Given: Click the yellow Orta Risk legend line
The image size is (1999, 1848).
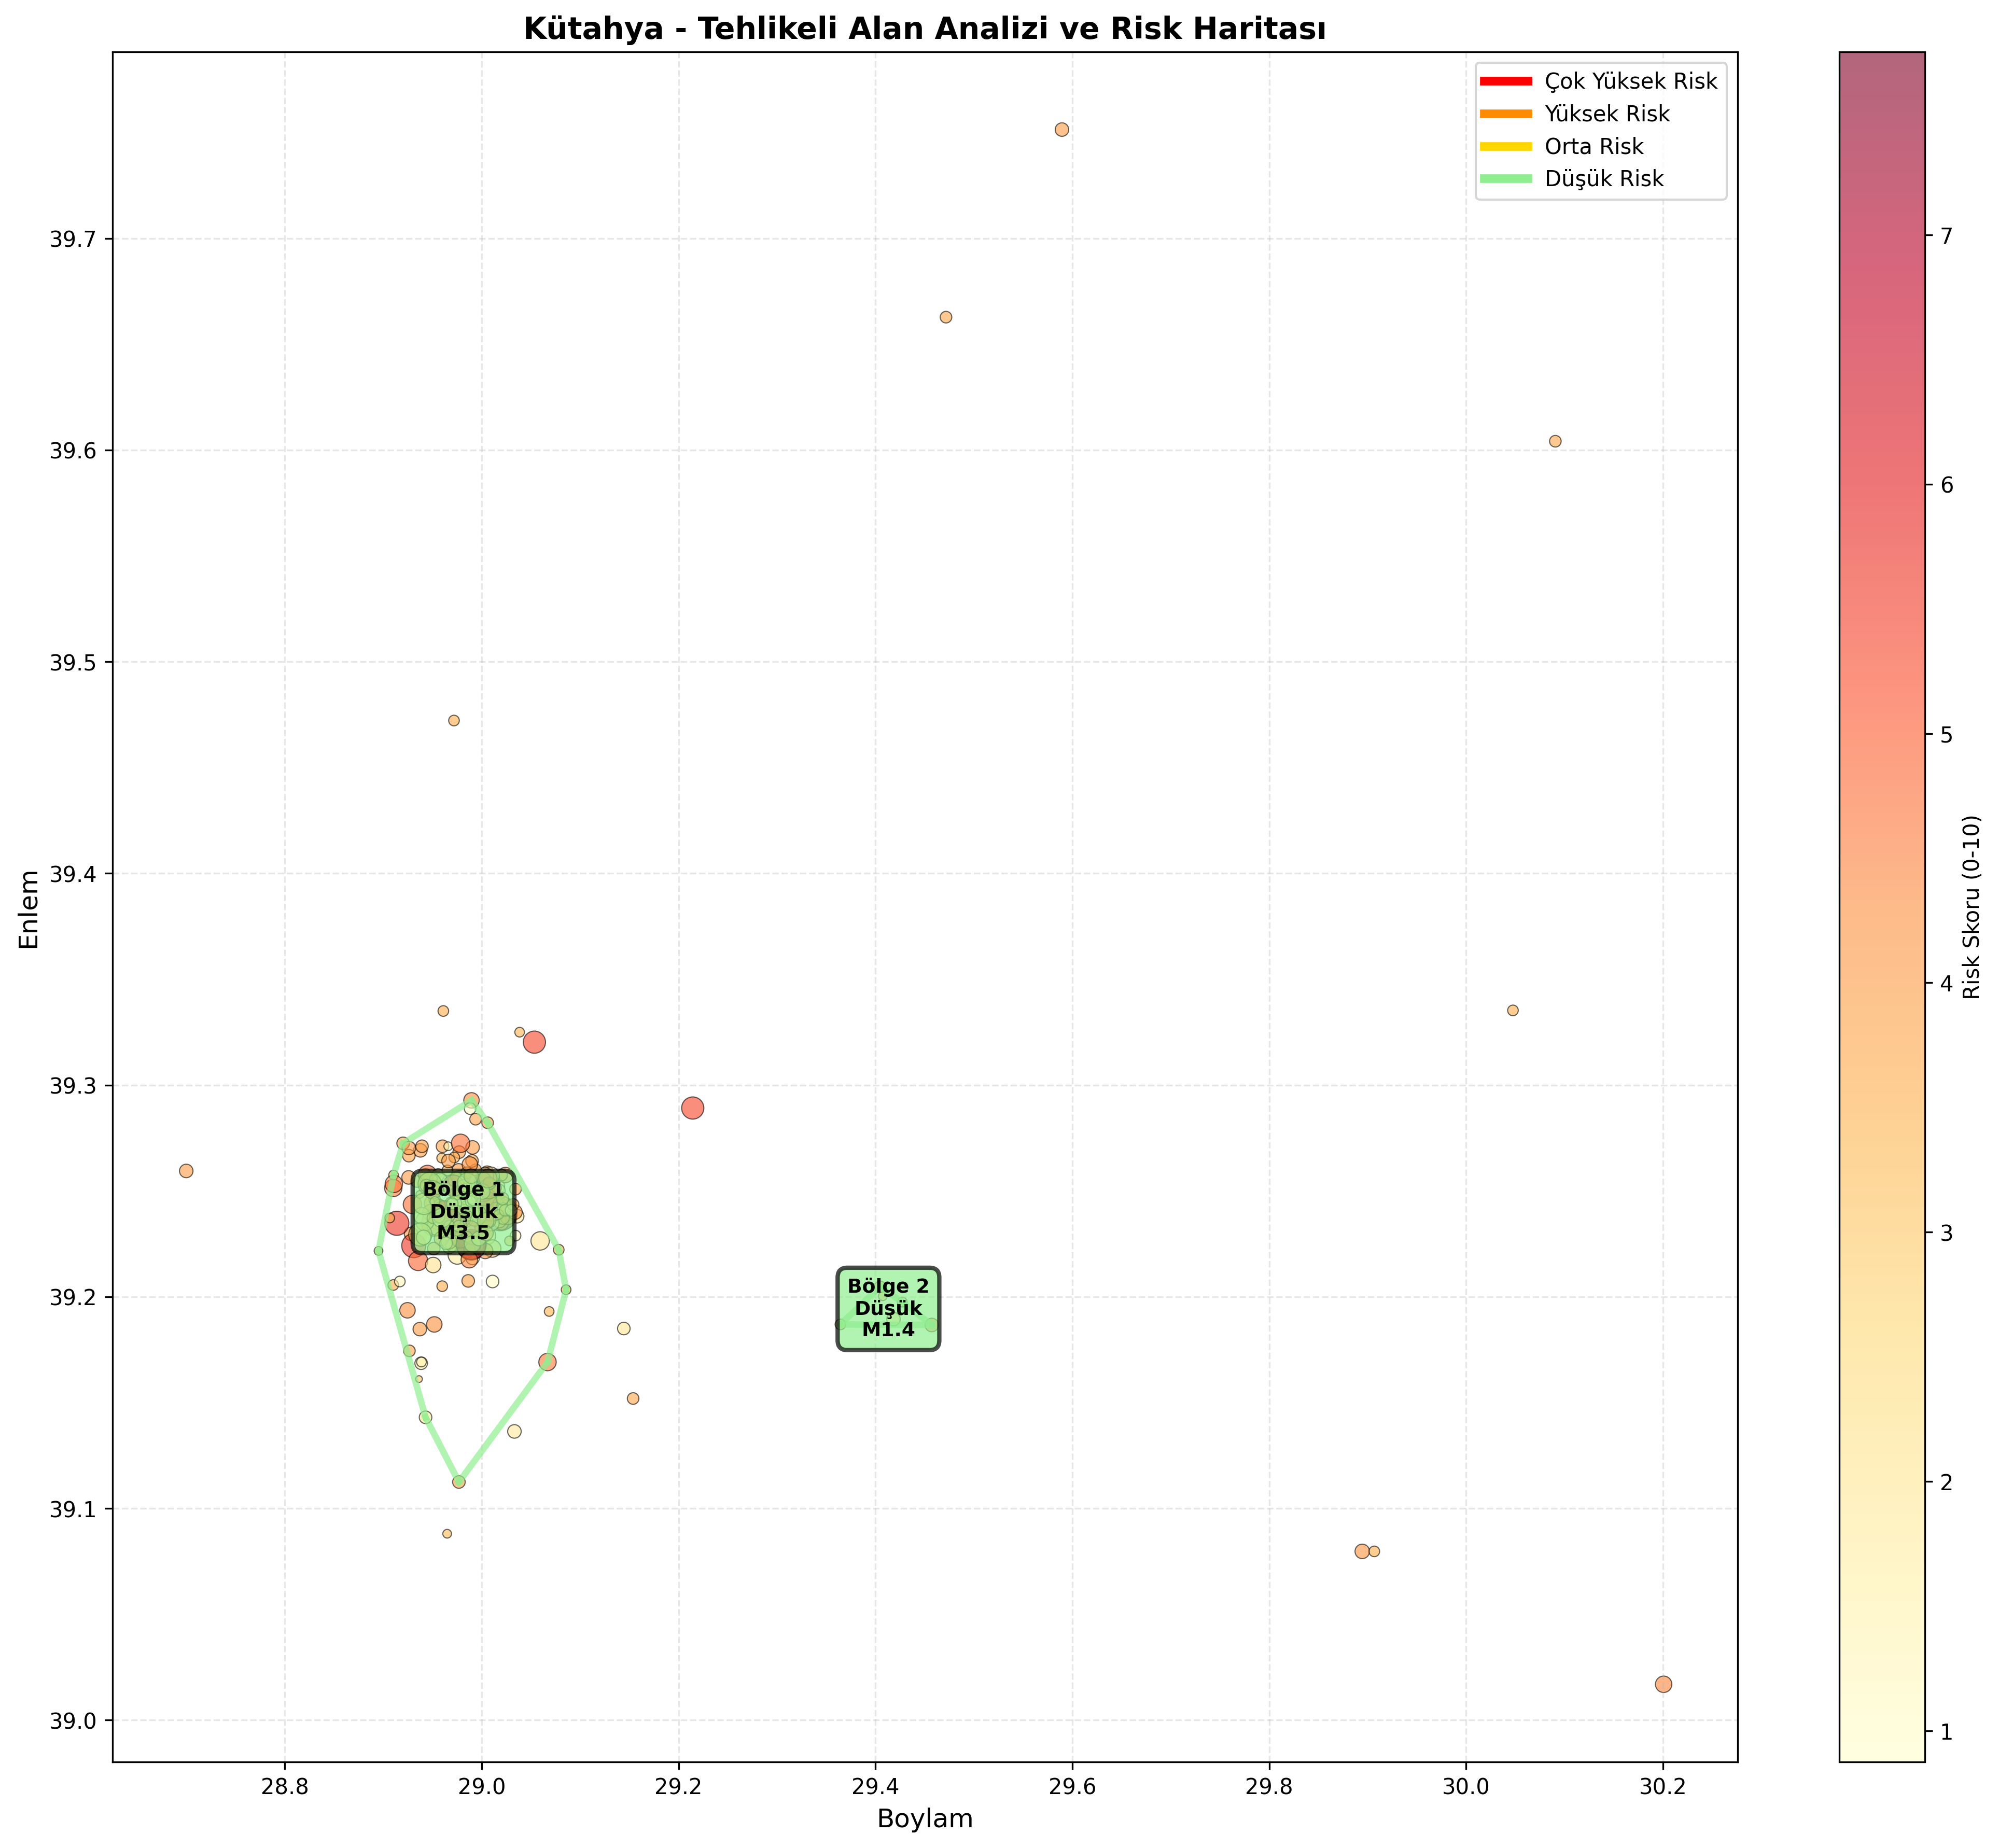Looking at the screenshot, I should 1505,146.
